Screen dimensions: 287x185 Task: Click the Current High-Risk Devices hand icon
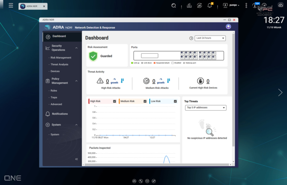(x=200, y=81)
